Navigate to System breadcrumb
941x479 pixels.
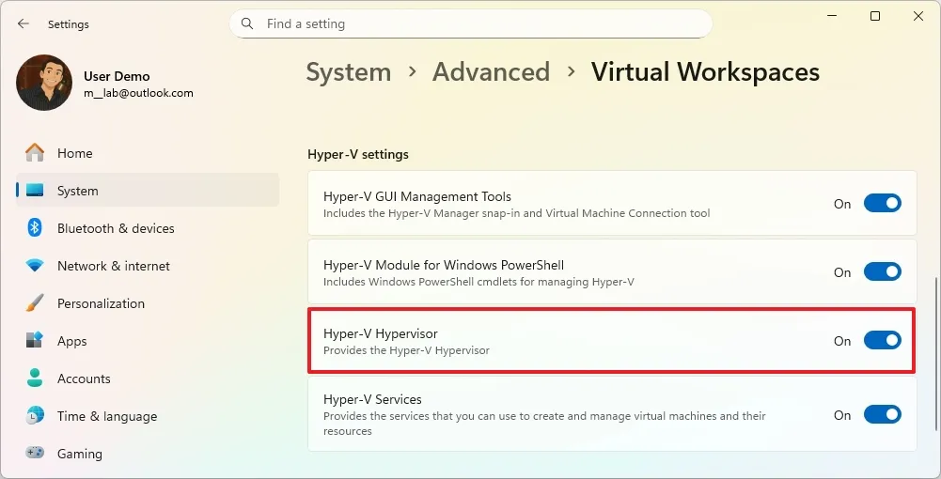tap(349, 72)
